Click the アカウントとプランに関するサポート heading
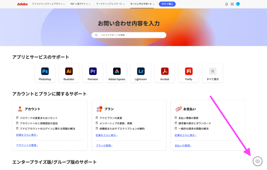267x170 pixels. (49, 94)
